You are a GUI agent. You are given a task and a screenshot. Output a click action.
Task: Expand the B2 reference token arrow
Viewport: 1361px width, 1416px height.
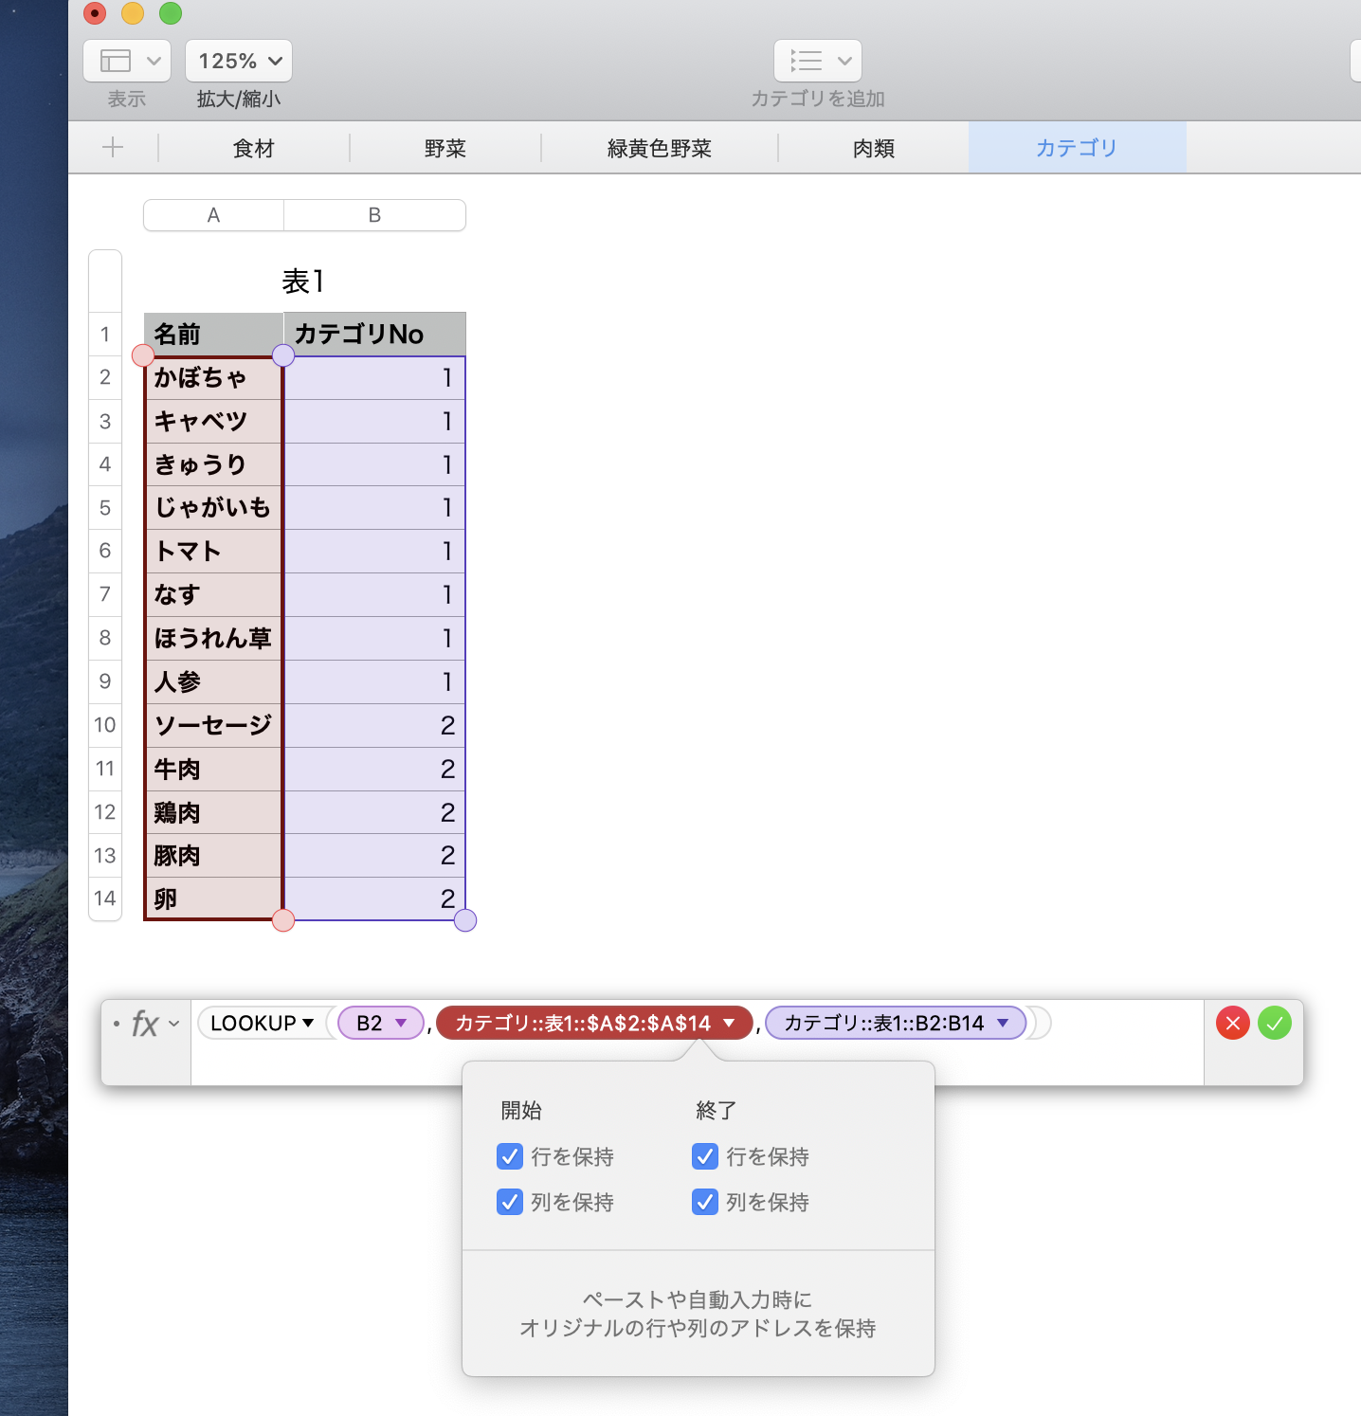click(401, 1023)
